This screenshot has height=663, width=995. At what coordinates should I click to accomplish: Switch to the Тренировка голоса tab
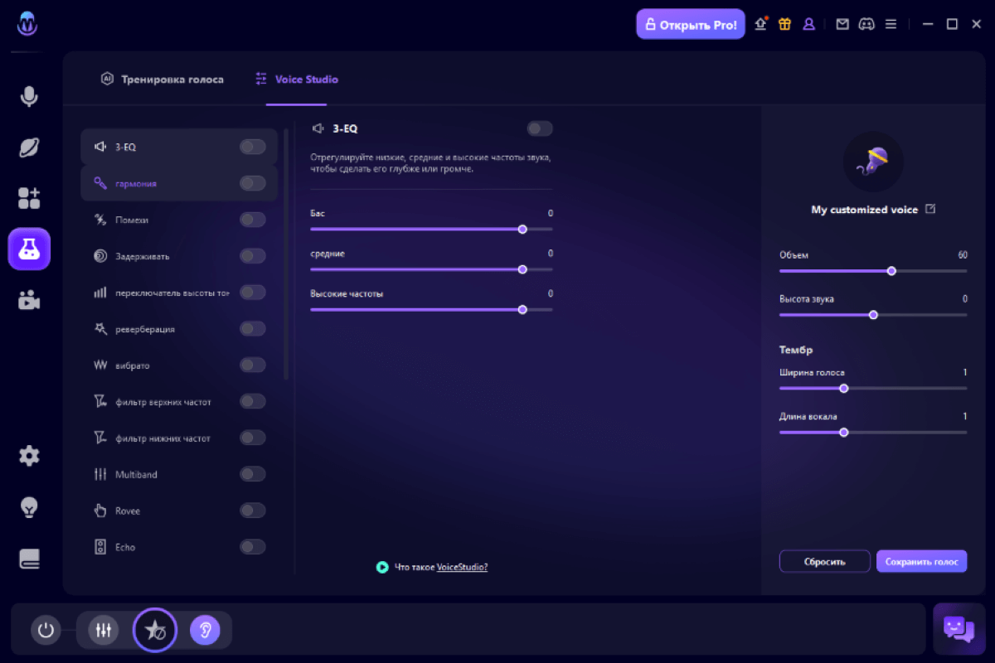[163, 79]
